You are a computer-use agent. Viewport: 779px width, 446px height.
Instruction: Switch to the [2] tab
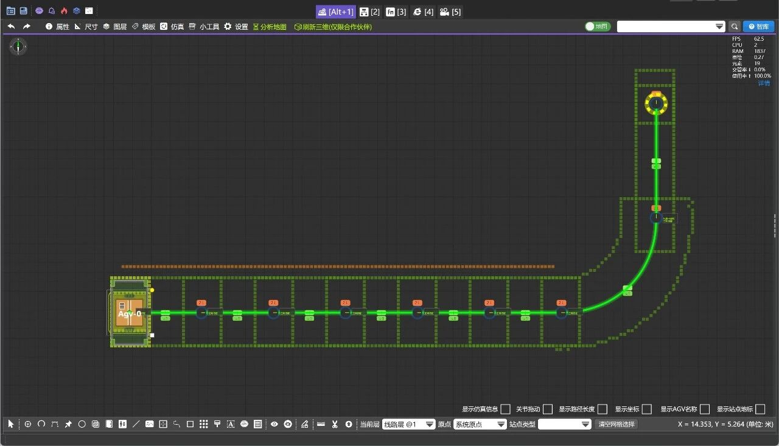point(370,12)
